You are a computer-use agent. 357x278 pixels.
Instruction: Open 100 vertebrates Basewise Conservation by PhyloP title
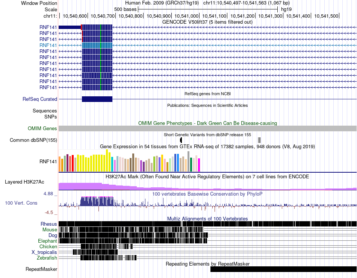(x=207, y=194)
